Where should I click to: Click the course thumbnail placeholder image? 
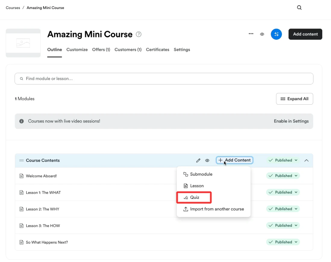pos(23,43)
